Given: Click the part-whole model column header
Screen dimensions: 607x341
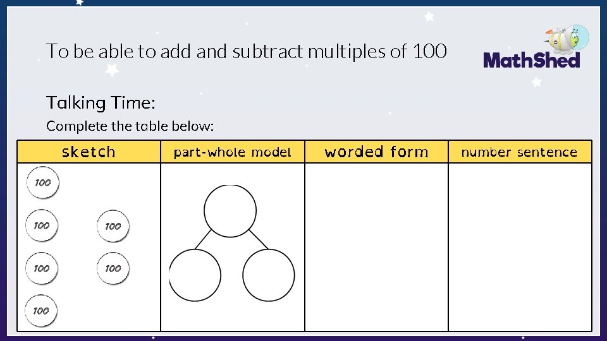Looking at the screenshot, I should point(232,152).
